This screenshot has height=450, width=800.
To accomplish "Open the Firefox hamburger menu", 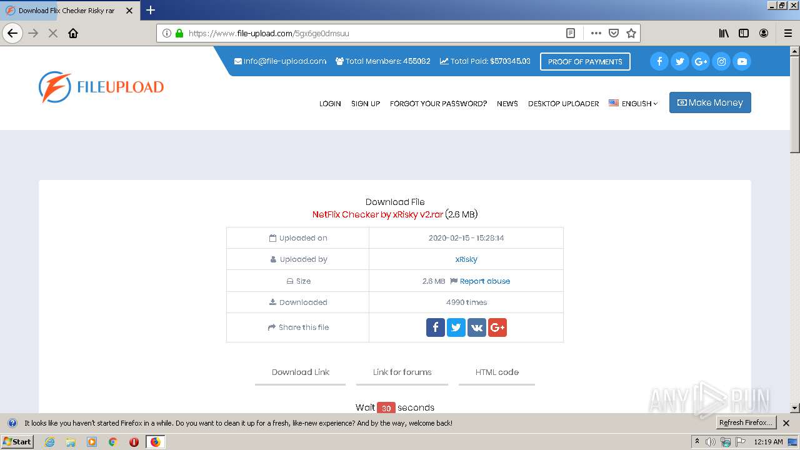I will 787,33.
